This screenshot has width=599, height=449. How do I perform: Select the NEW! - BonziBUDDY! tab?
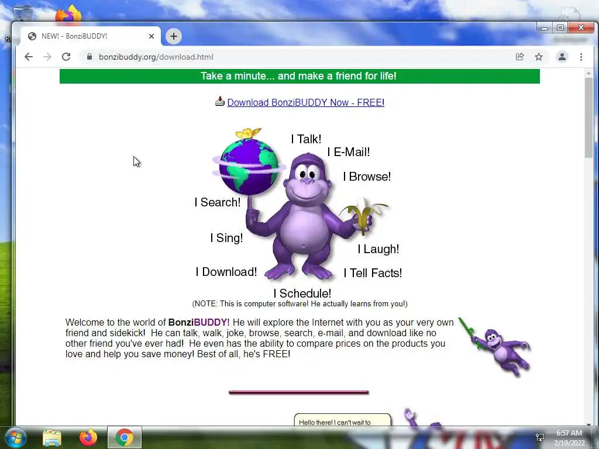pyautogui.click(x=91, y=36)
